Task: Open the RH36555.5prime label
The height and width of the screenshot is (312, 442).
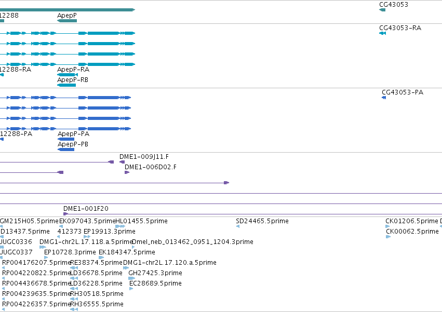Action: click(97, 304)
